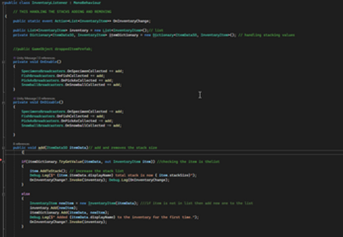The height and width of the screenshot is (237, 343).
Task: Collapse the OnDisable method fold marker
Action: click(3, 103)
